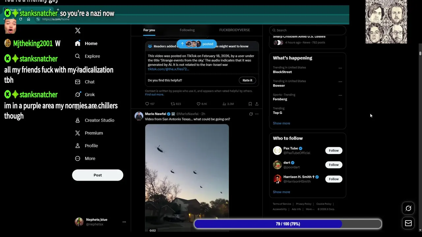Open options for BlockStreet trend
This screenshot has height=237, width=422.
coord(340,68)
